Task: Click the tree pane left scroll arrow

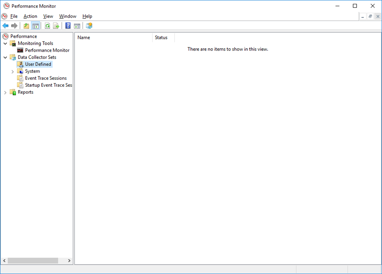Action: point(4,261)
